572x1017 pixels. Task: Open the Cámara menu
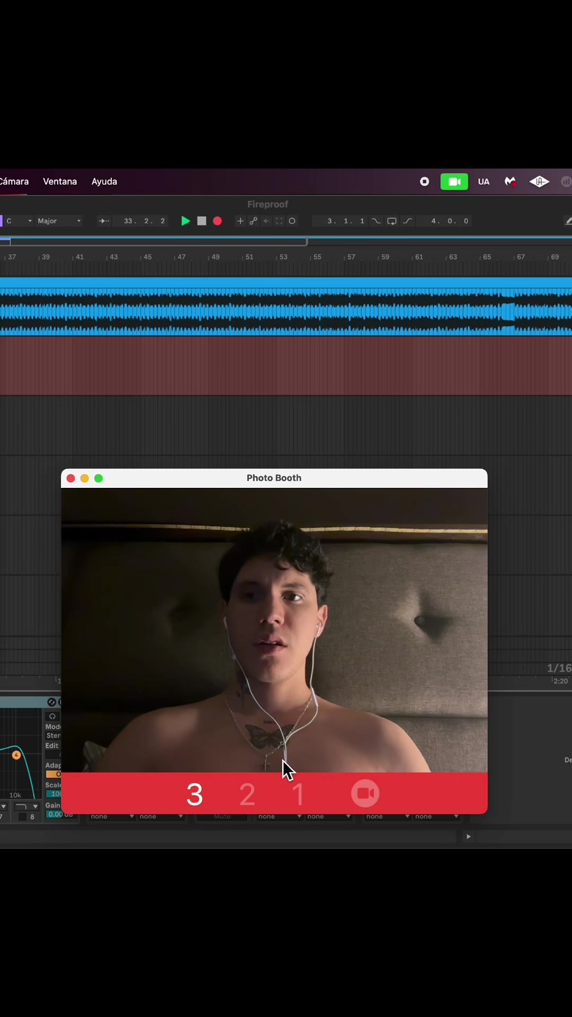click(x=14, y=182)
